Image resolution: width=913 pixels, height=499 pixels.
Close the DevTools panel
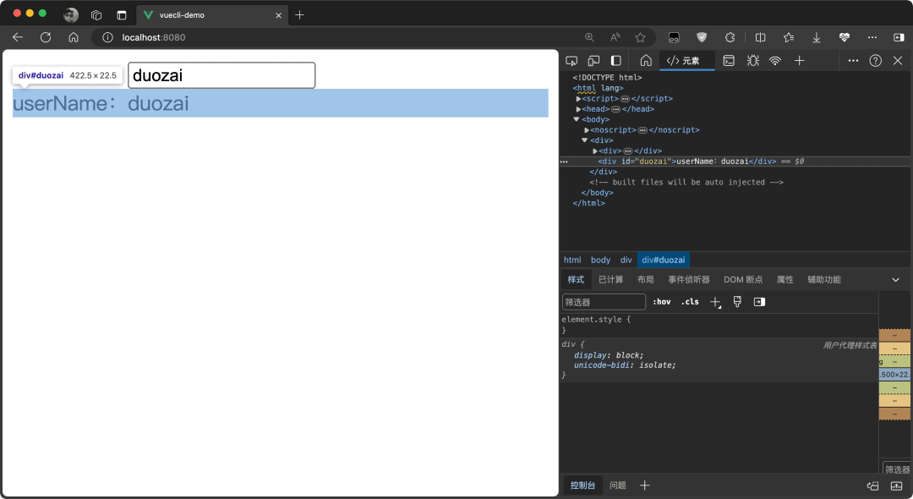coord(898,61)
